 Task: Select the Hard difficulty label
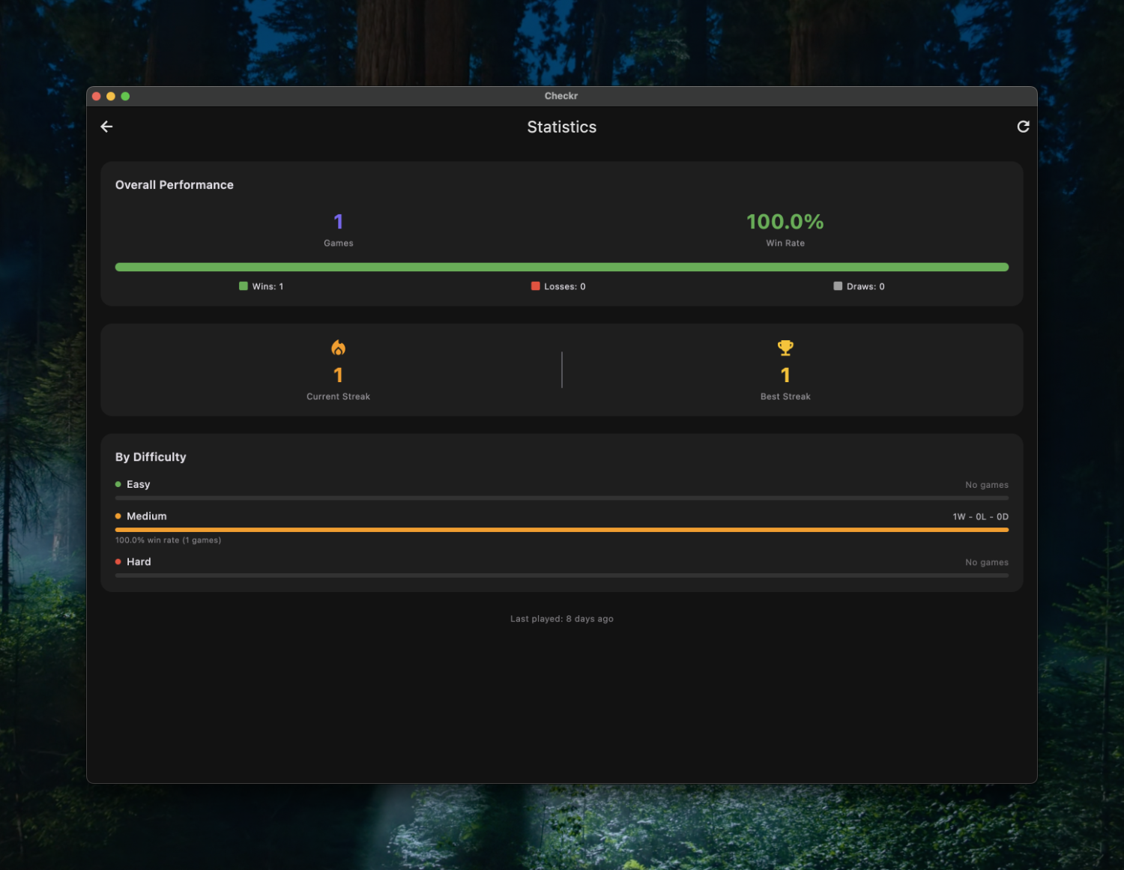(139, 562)
